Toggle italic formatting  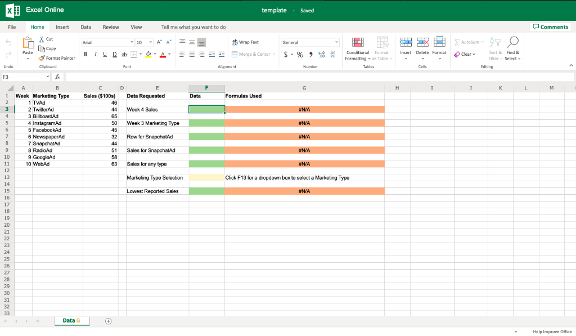(x=95, y=55)
